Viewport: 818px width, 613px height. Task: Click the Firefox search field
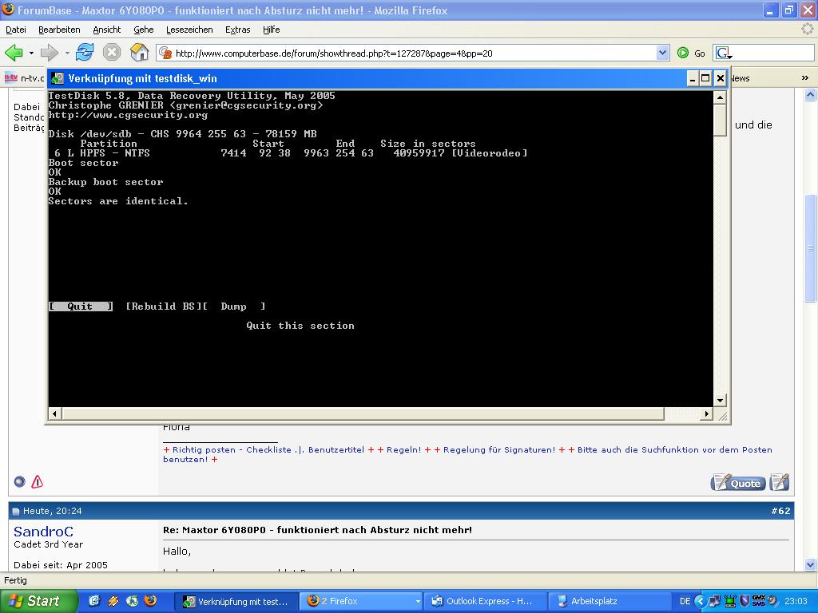tap(773, 53)
